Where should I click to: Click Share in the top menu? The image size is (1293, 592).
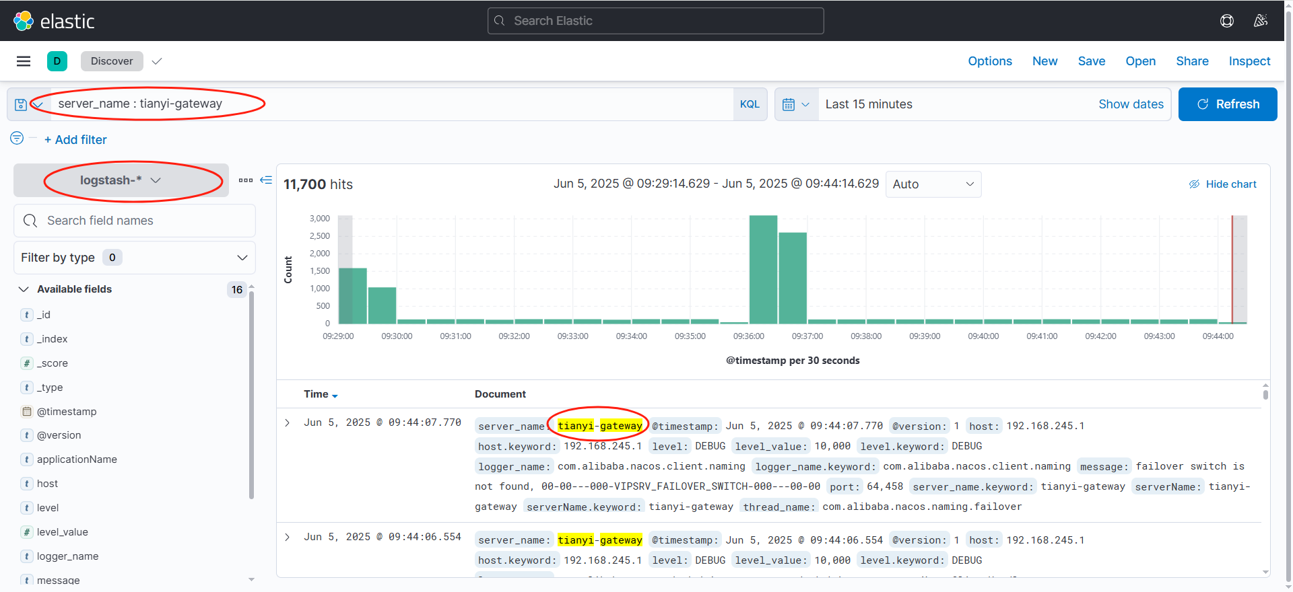1193,61
